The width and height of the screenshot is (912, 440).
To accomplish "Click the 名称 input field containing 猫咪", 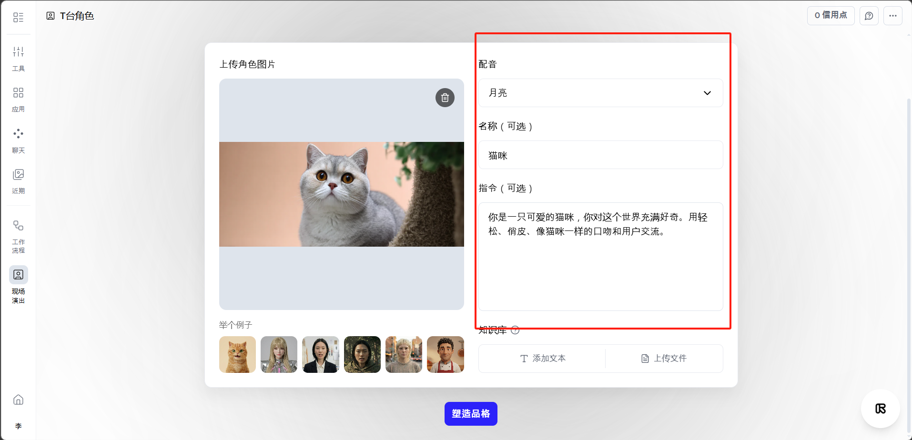I will 600,155.
